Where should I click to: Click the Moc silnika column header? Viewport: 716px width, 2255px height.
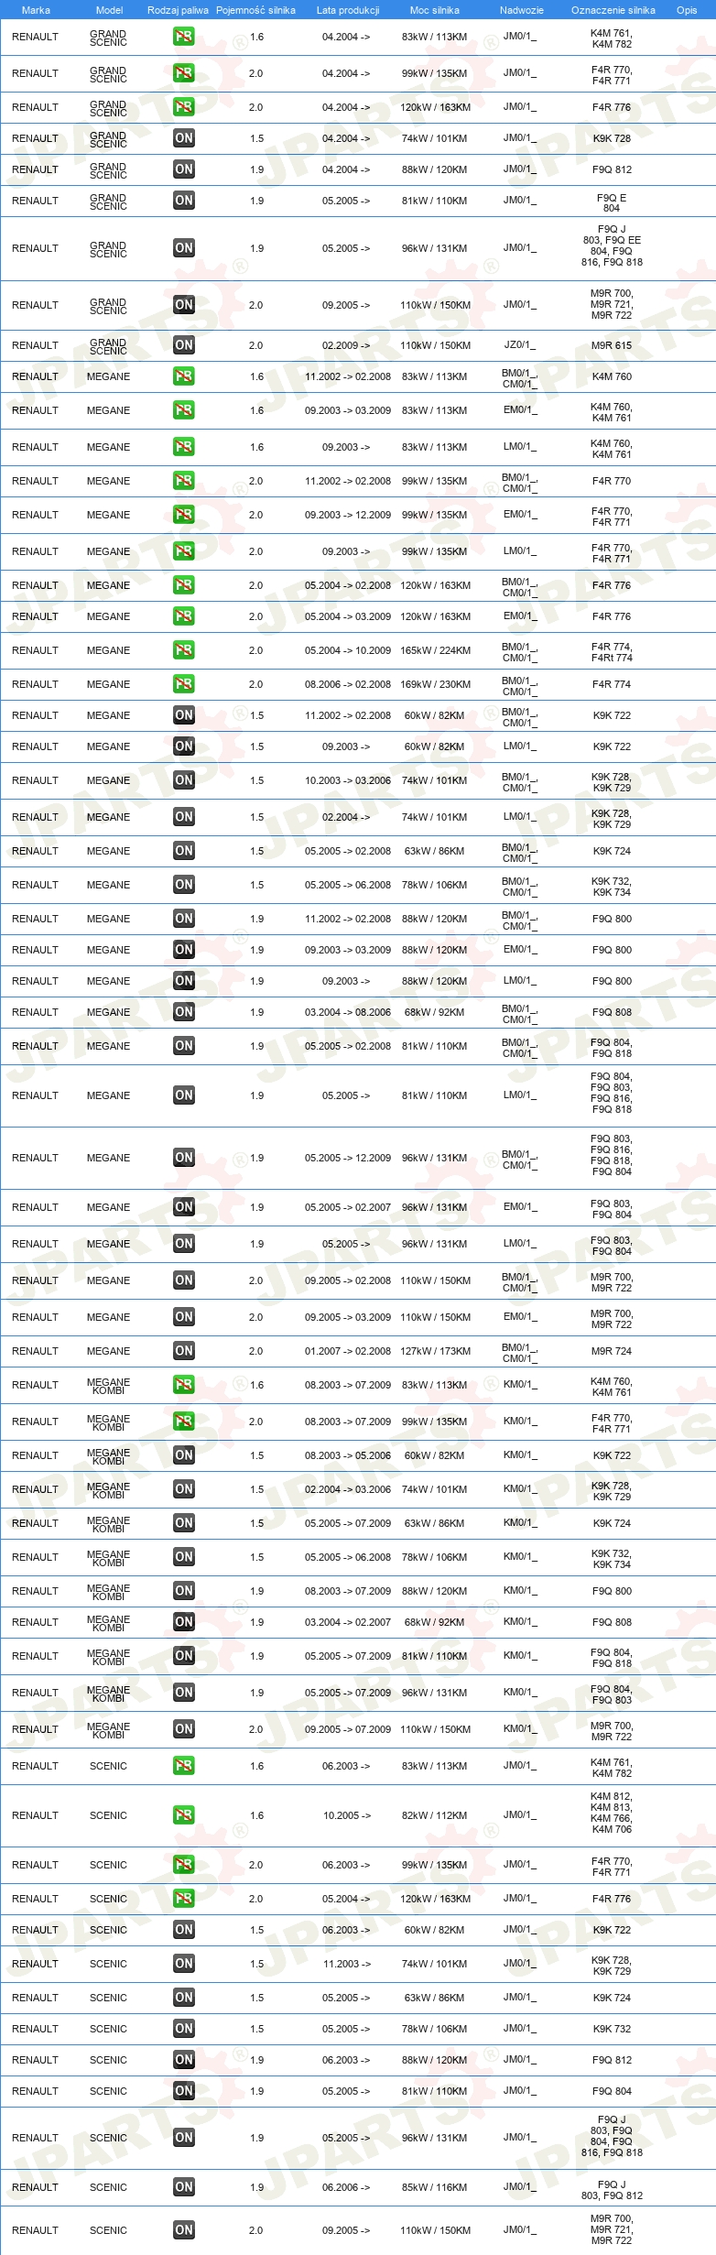435,10
